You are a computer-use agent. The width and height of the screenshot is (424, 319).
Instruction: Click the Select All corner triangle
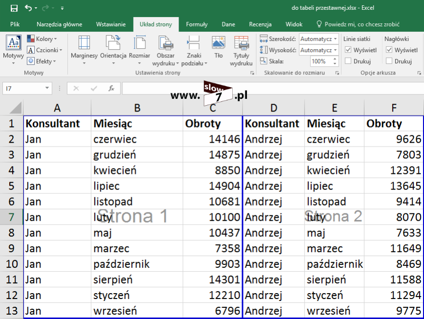(16, 108)
